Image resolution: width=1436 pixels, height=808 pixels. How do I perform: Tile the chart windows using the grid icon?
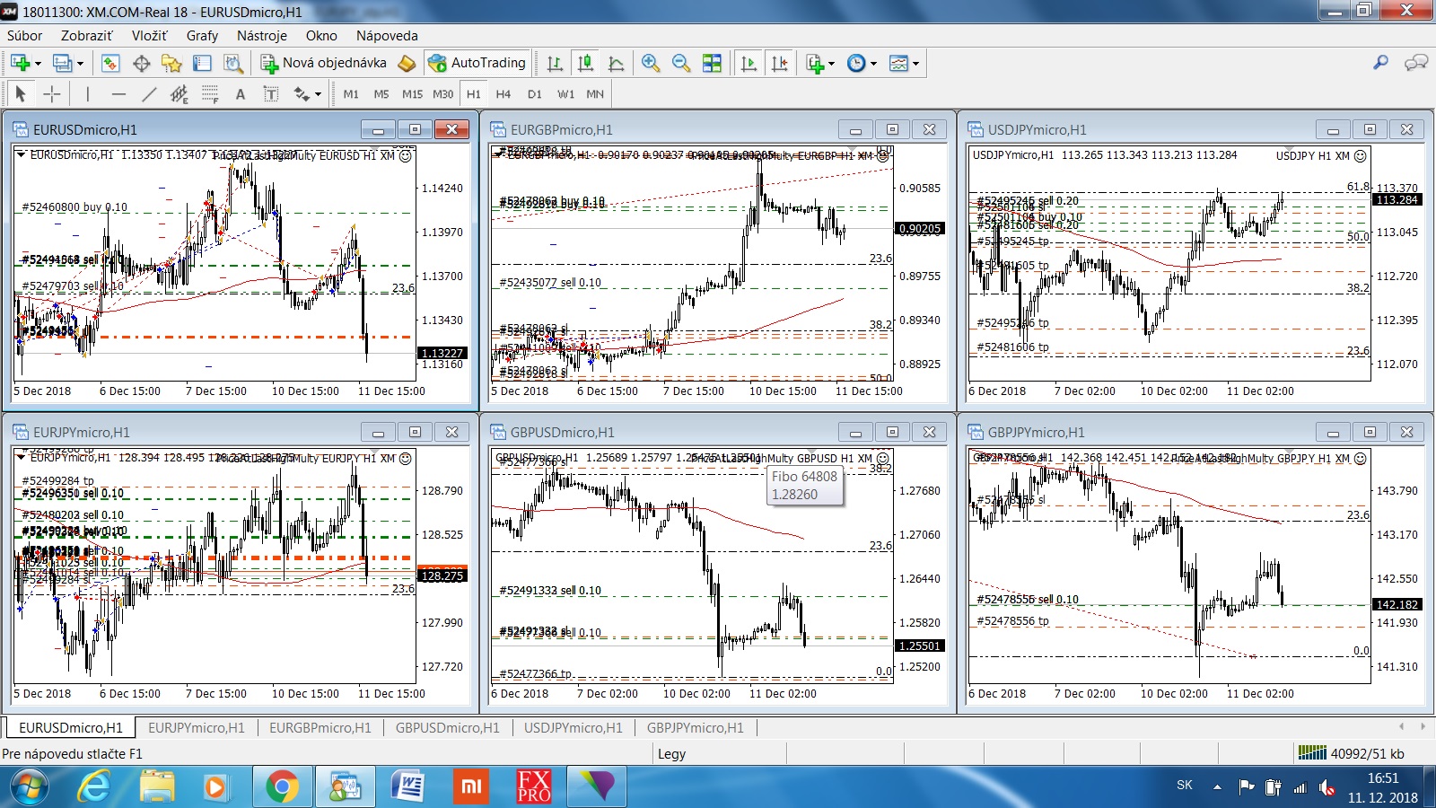(x=712, y=63)
